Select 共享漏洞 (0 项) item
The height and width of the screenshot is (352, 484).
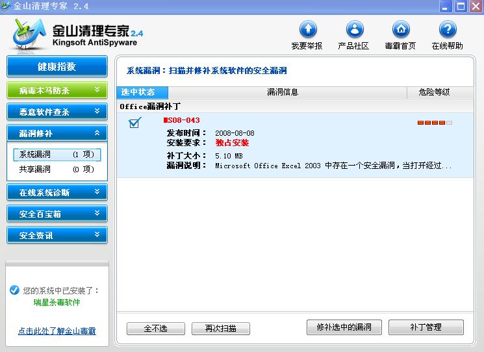(57, 169)
